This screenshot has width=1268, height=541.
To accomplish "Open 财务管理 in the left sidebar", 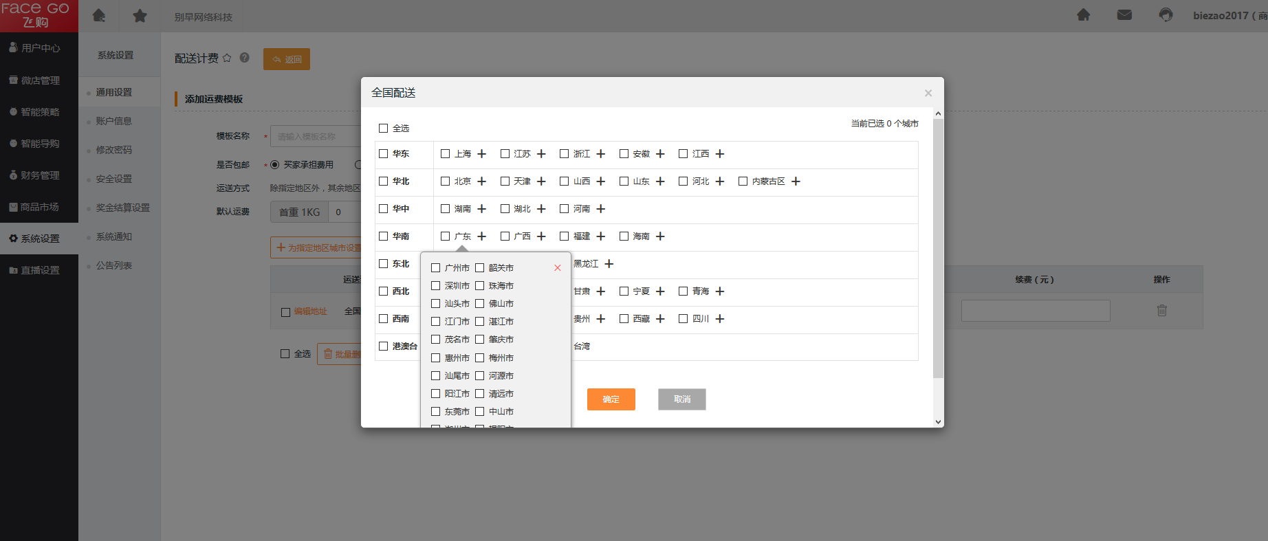I will tap(39, 175).
